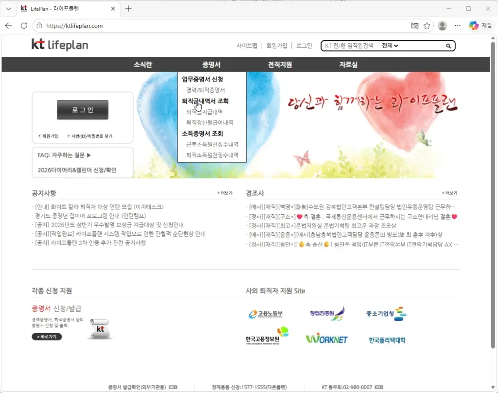This screenshot has width=498, height=393.
Task: Click 더보기 next to 경조사
Action: pyautogui.click(x=449, y=193)
